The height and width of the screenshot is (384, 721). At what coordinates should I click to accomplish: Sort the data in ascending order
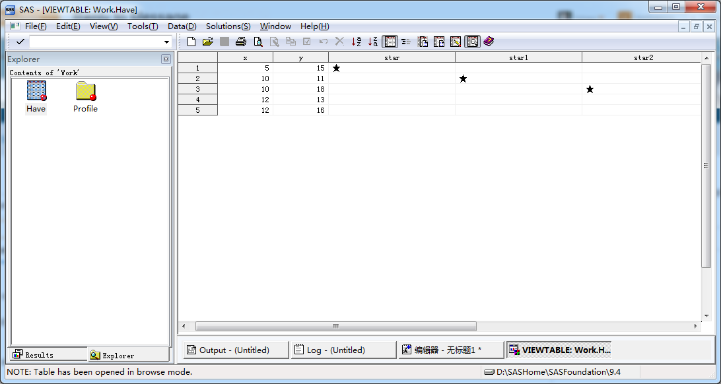pos(356,41)
